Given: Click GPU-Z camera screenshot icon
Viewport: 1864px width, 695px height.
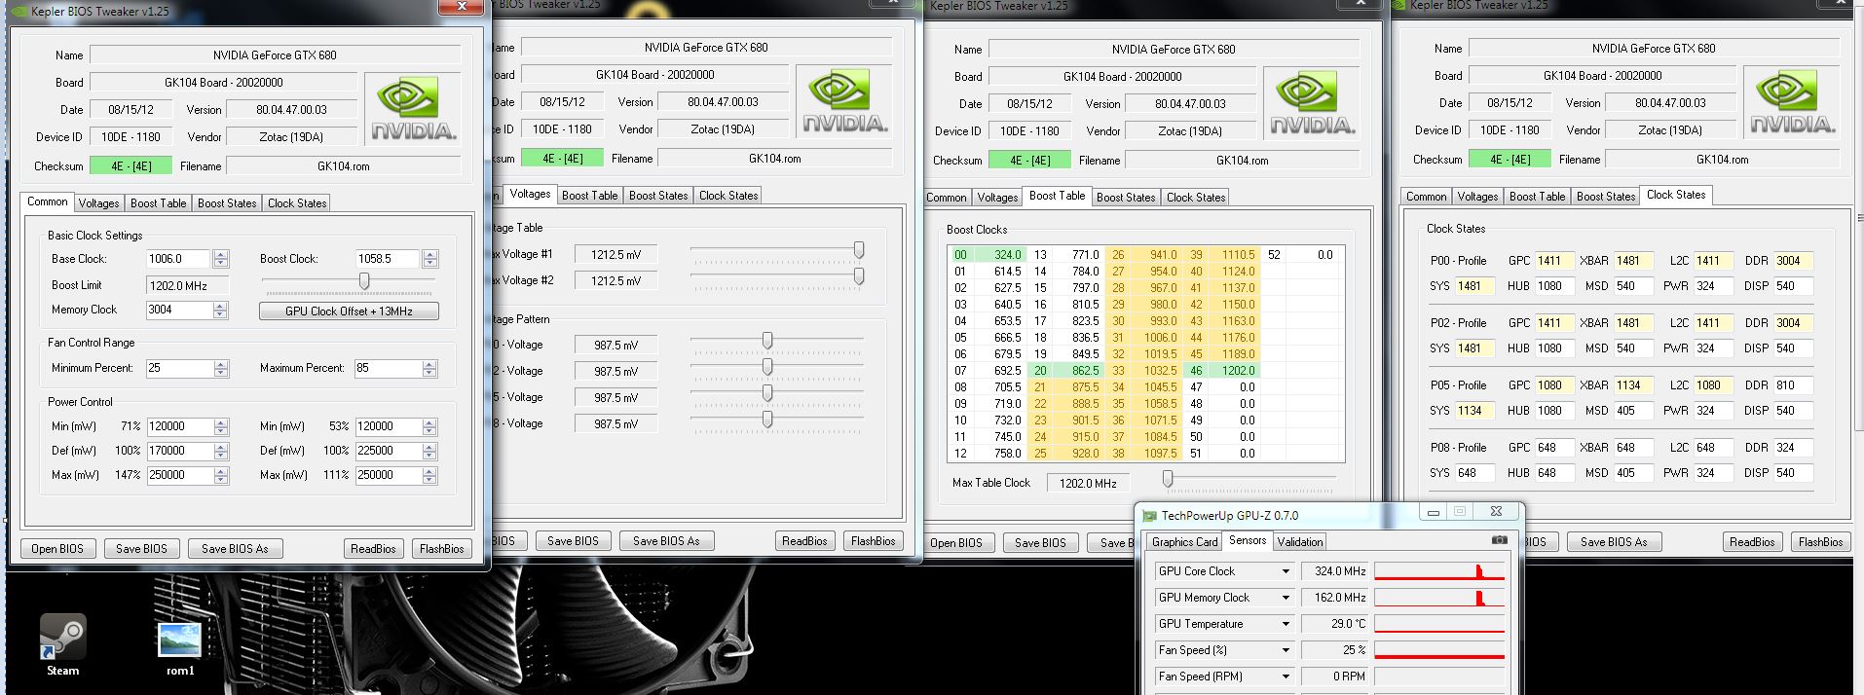Looking at the screenshot, I should click(1500, 540).
